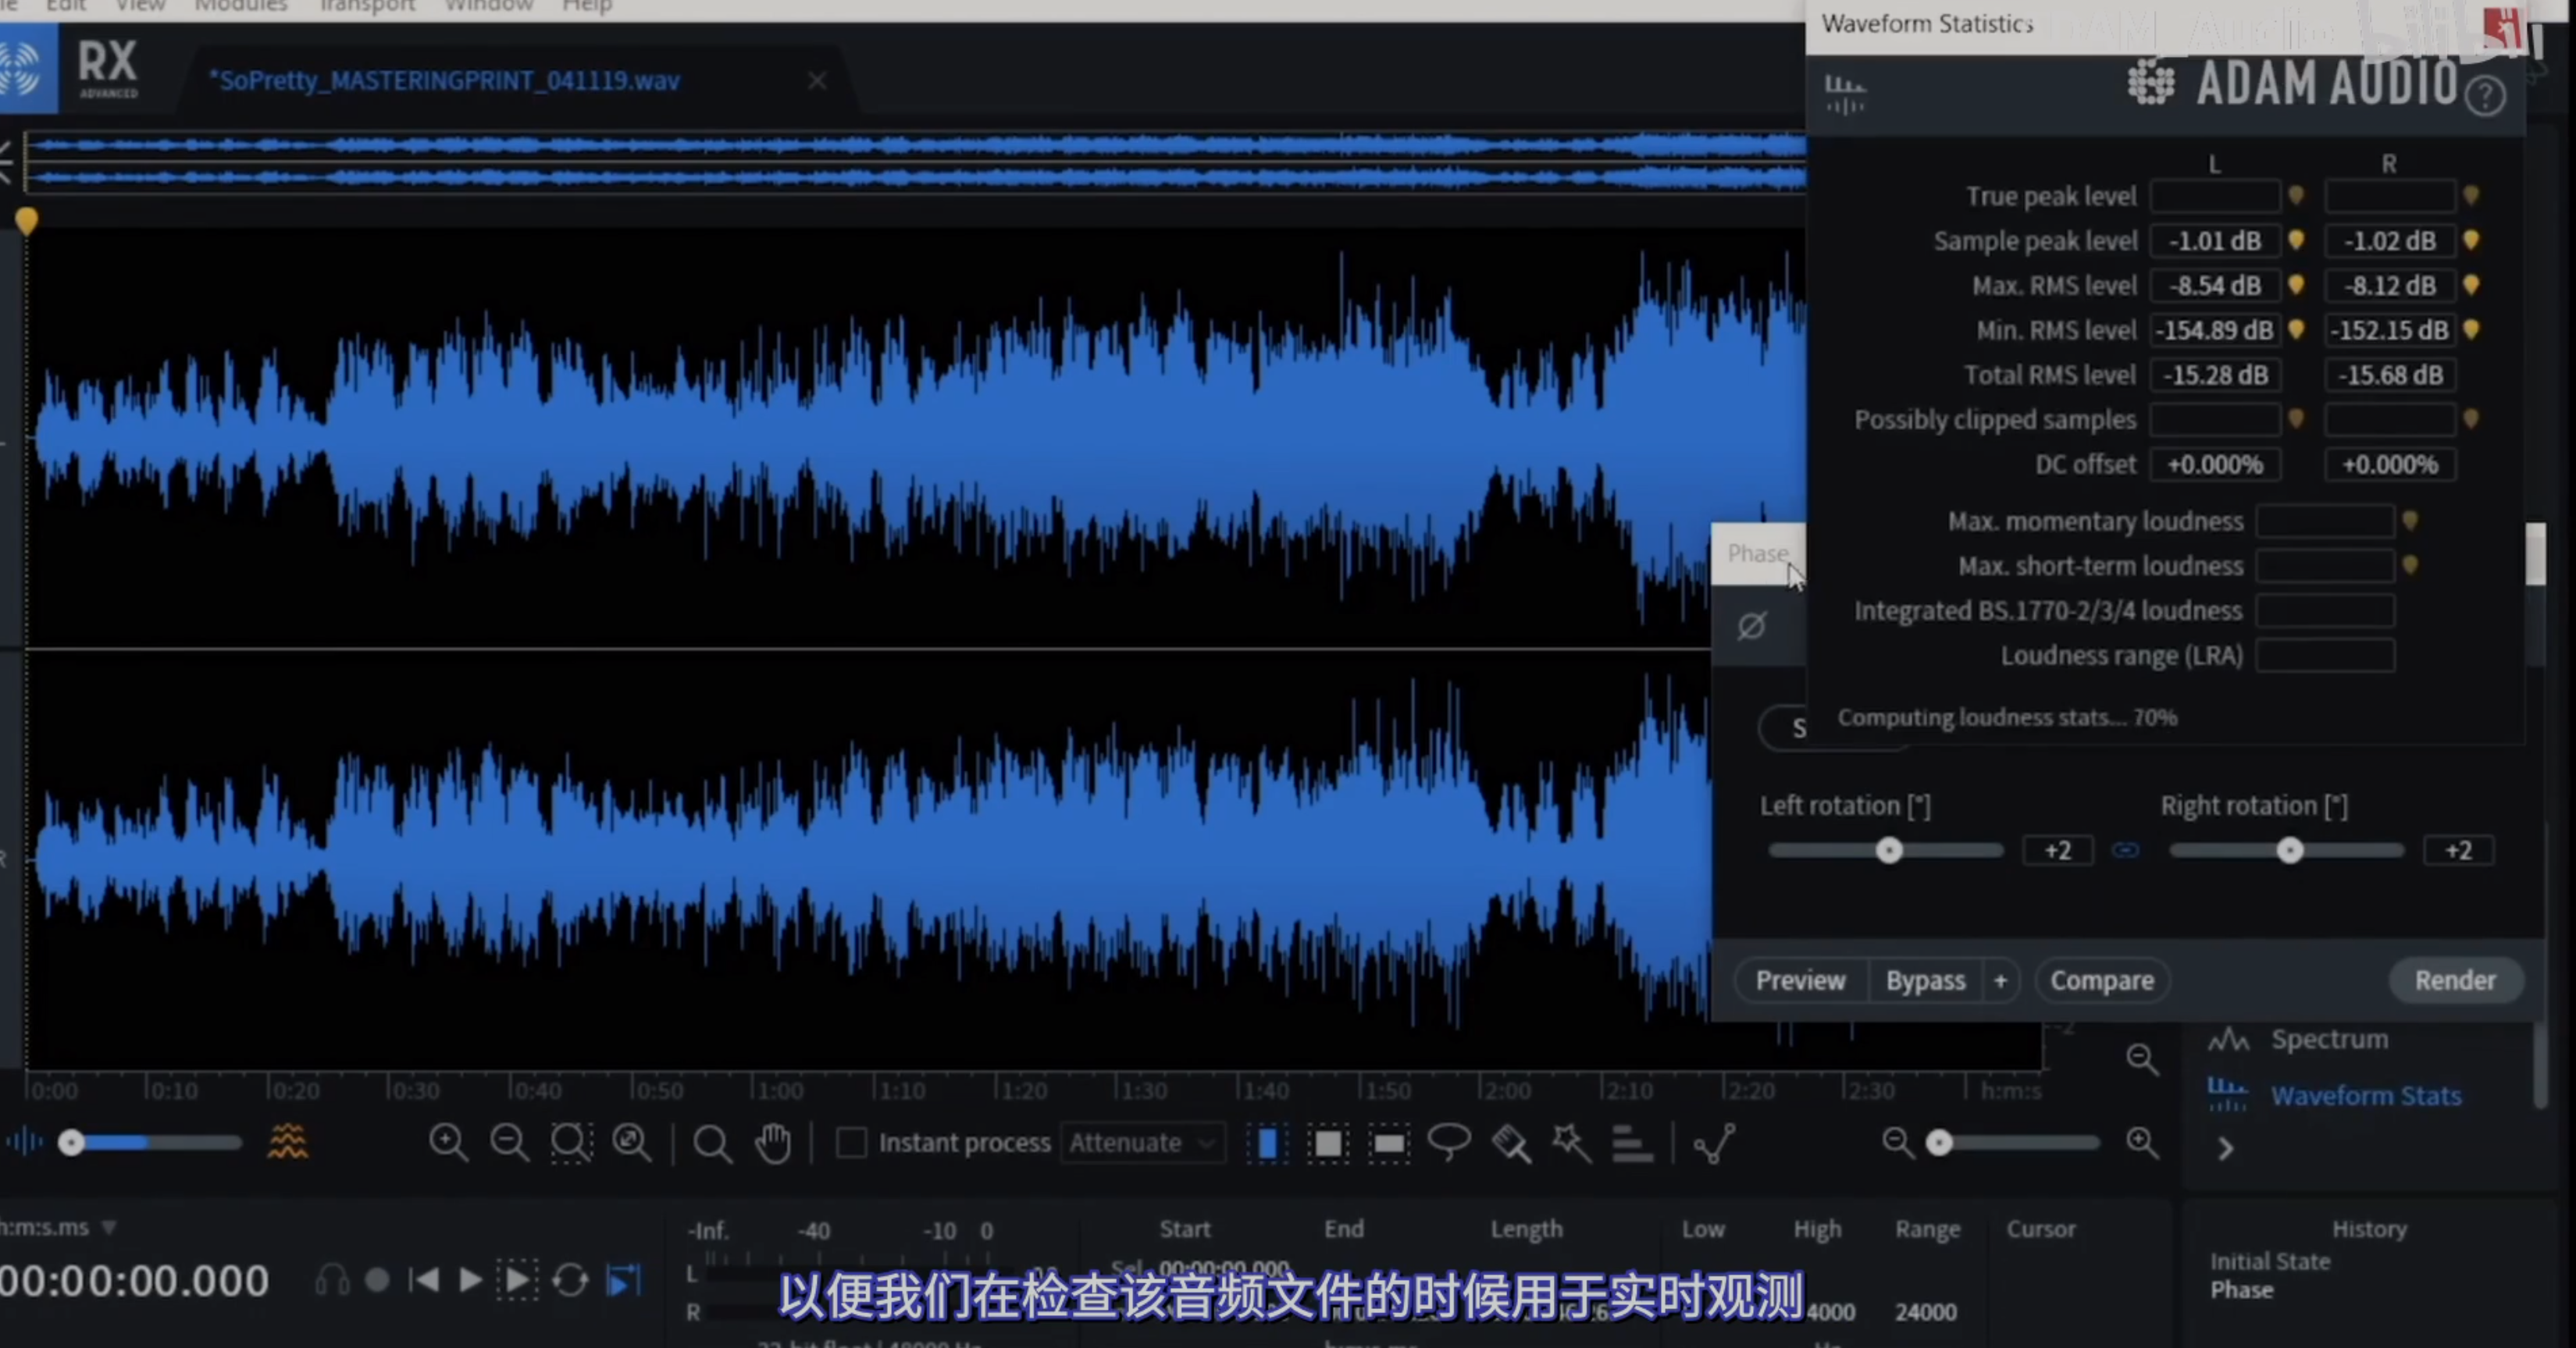The width and height of the screenshot is (2576, 1348).
Task: Switch to the SoPretty_MASTERINGPRINT_041119.wav tab
Action: pyautogui.click(x=444, y=81)
